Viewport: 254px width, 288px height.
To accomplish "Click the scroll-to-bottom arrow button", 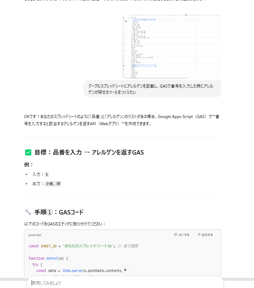I will 125,270.
